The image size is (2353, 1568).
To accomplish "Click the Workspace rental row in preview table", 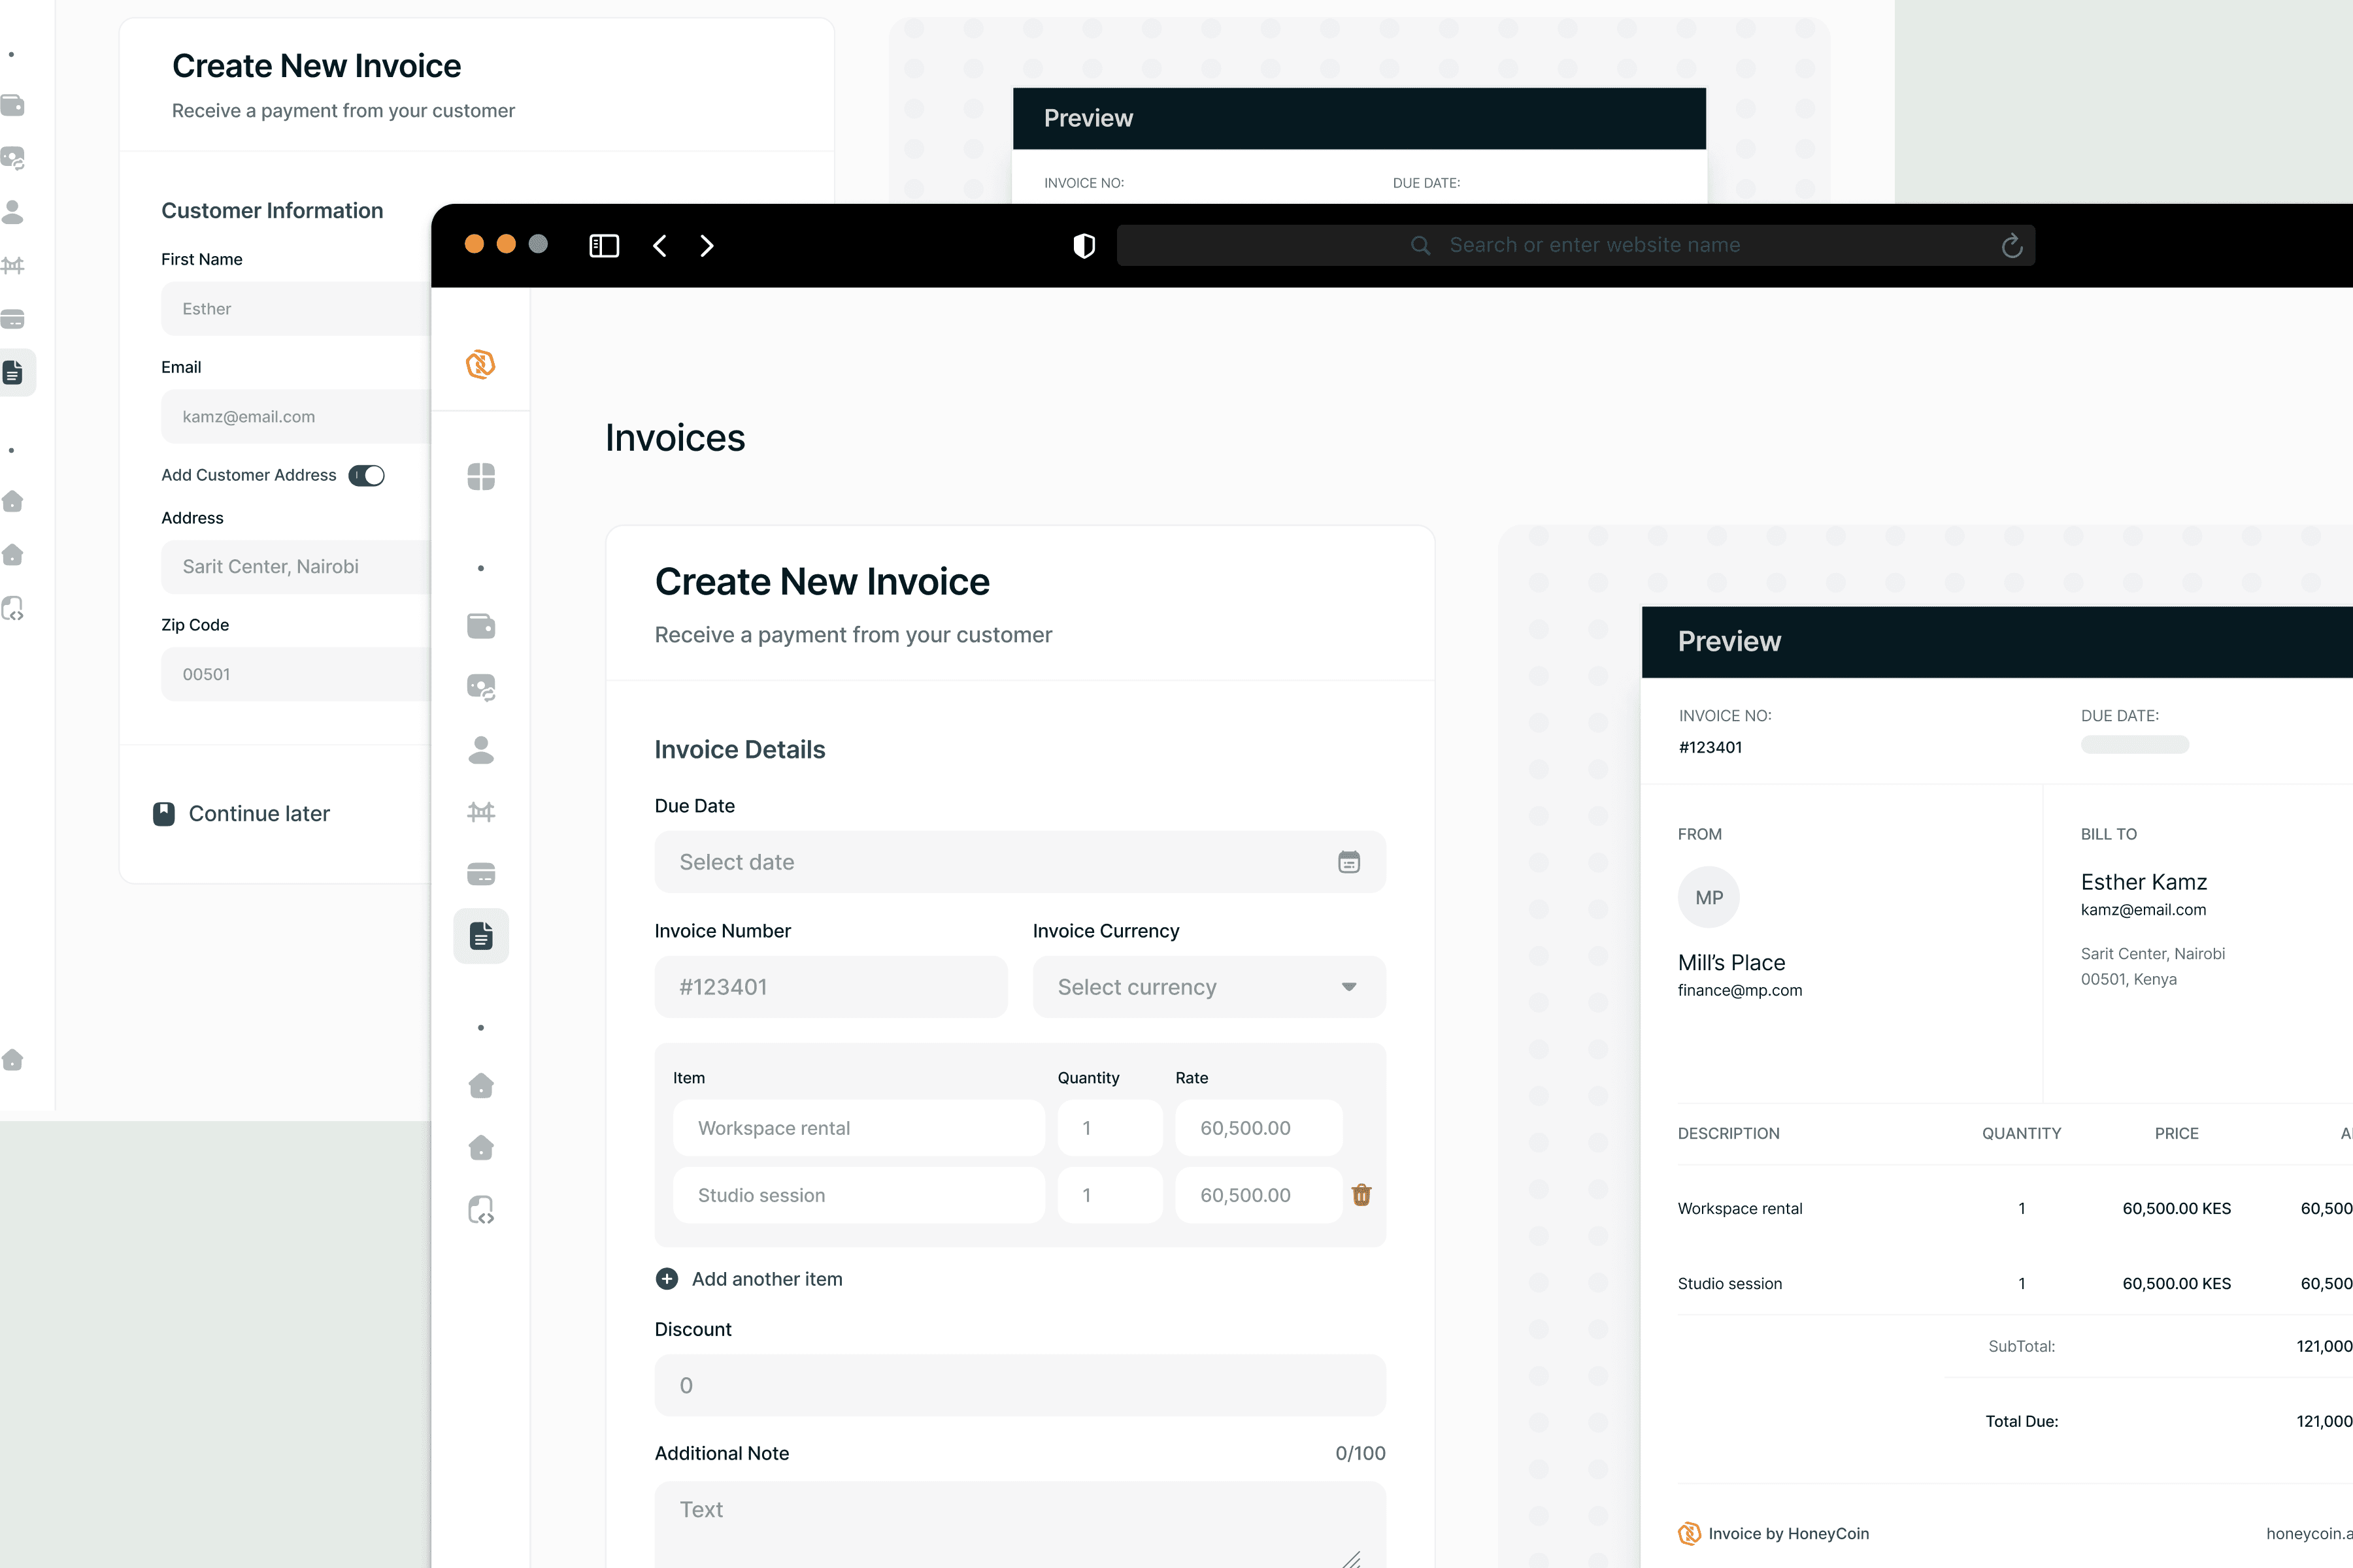I will coord(2015,1208).
